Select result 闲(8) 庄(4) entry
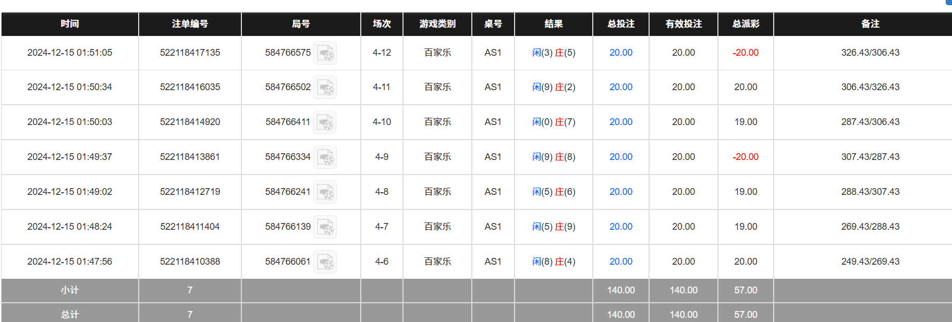The image size is (952, 322). [553, 262]
